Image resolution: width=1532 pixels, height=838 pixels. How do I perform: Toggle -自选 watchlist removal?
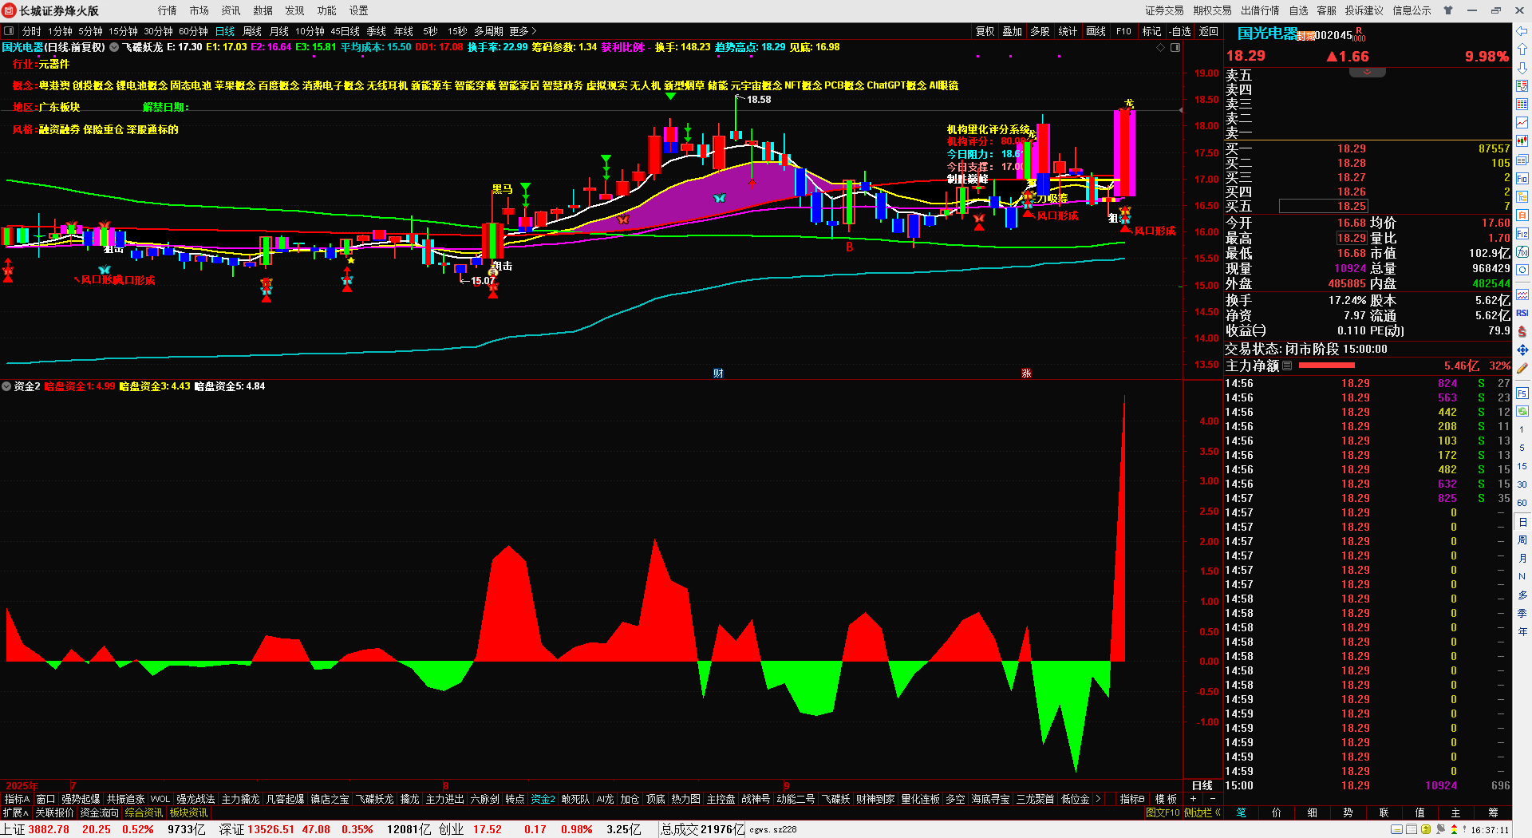[x=1180, y=31]
